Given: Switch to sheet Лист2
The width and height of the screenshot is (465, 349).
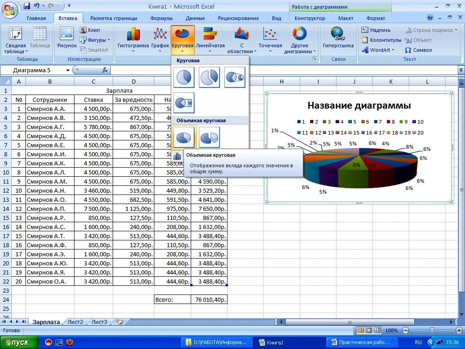Looking at the screenshot, I should pos(75,322).
